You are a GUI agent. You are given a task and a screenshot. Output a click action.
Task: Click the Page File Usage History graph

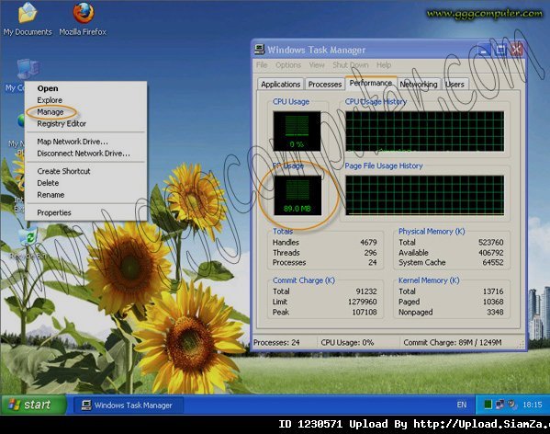[x=424, y=195]
